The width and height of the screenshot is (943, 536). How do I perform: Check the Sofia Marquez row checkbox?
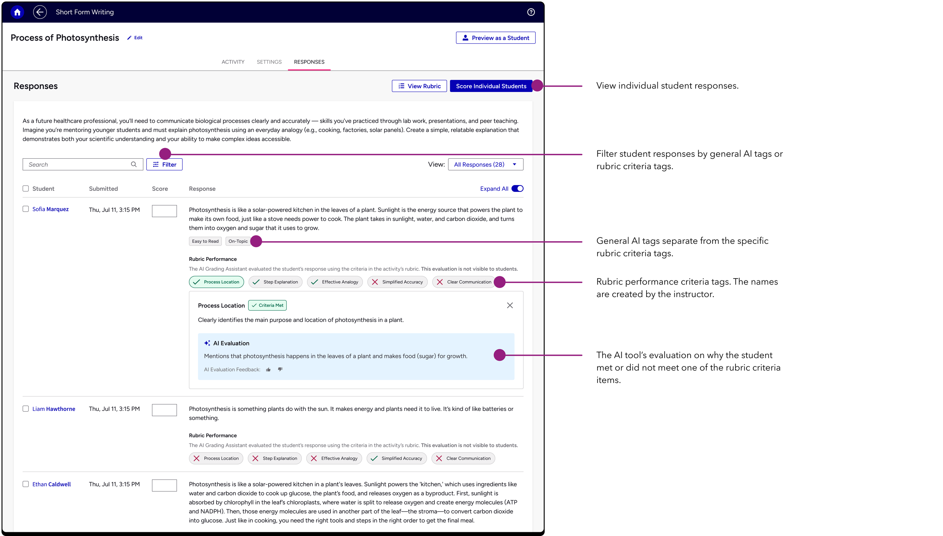[26, 209]
